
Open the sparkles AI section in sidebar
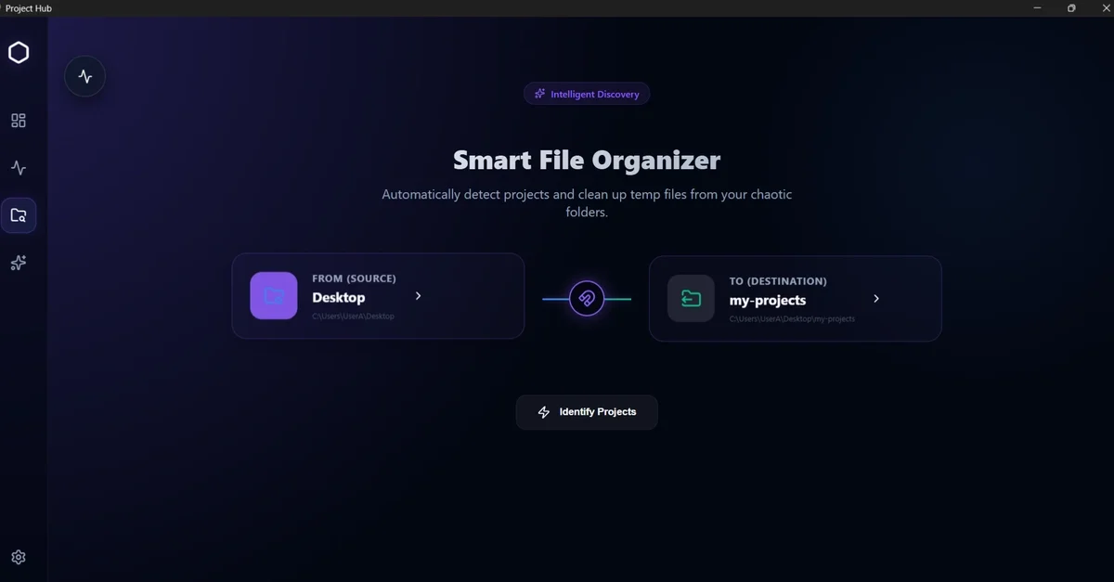click(19, 264)
